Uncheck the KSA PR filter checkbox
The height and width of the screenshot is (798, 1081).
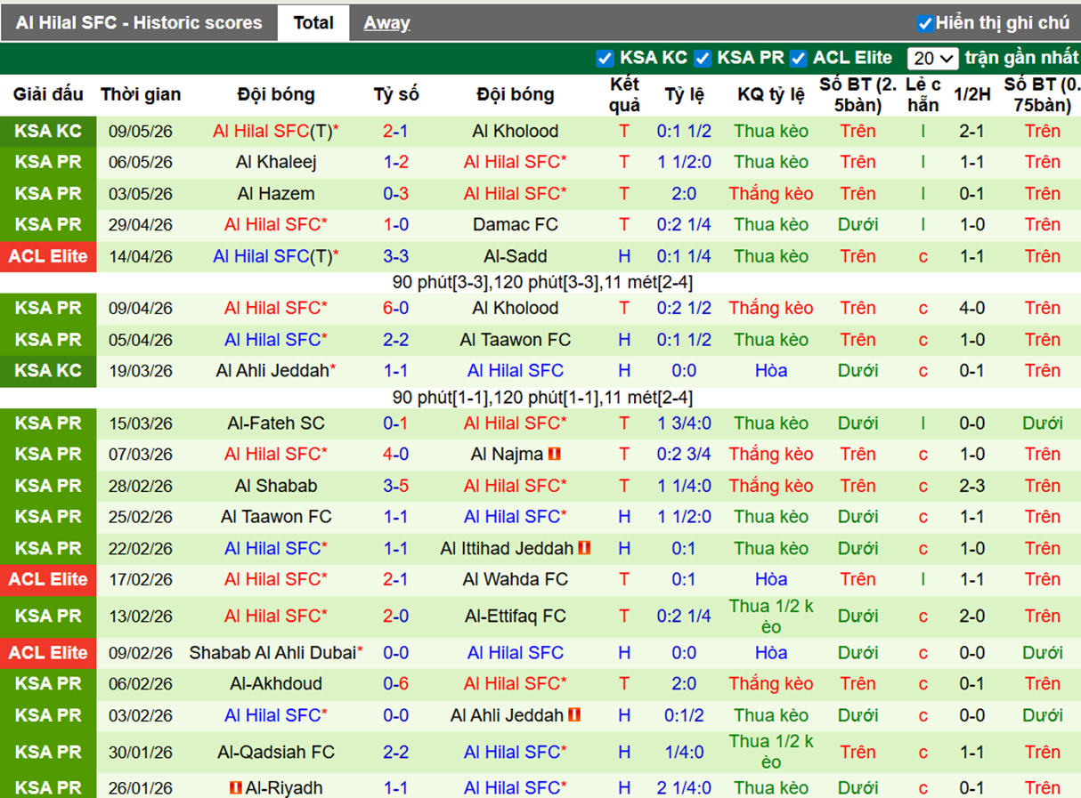coord(703,59)
